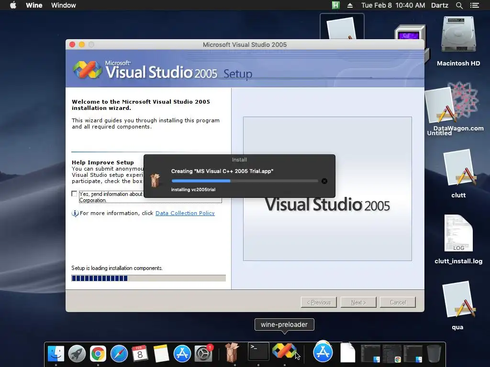Click the 'Microsoft Visual Studio 2005' title bar
The image size is (490, 367).
pos(245,44)
